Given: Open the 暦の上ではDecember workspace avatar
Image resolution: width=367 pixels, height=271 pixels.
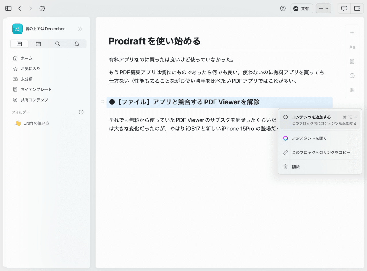Looking at the screenshot, I should click(17, 29).
